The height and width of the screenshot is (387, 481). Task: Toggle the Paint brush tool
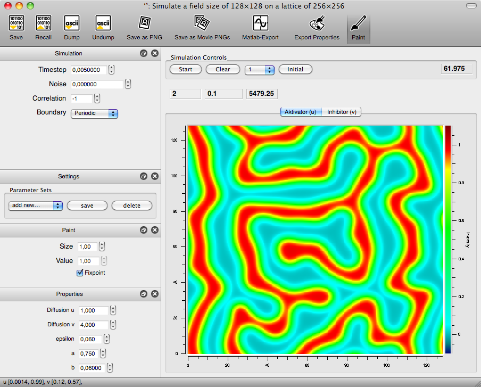(x=358, y=24)
